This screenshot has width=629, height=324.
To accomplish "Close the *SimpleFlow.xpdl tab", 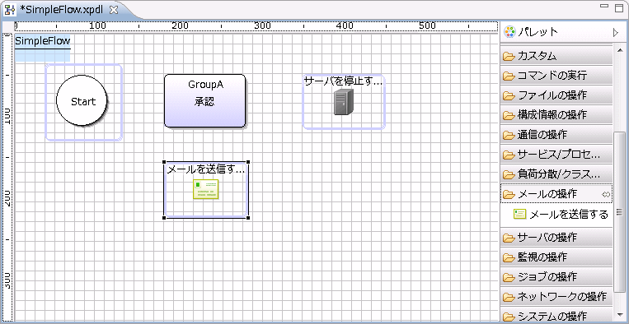I will click(114, 10).
